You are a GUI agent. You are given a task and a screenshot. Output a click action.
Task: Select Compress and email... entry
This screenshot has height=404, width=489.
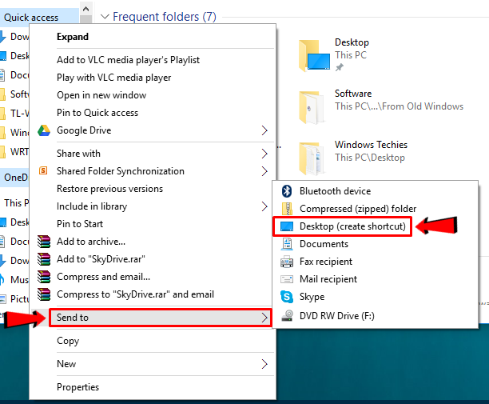point(153,277)
